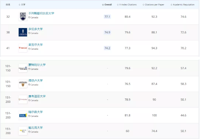Select the Academic Reputation value 57.4

coord(183,68)
